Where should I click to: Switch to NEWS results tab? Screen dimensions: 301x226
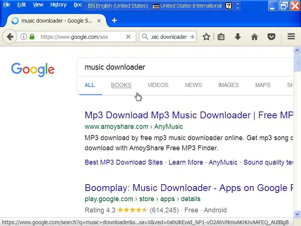click(193, 85)
